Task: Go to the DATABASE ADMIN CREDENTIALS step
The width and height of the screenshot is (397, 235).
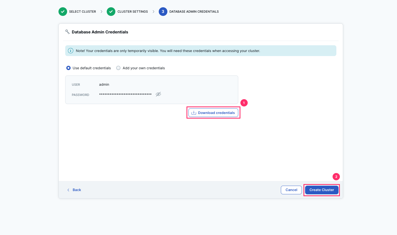Action: (x=194, y=11)
